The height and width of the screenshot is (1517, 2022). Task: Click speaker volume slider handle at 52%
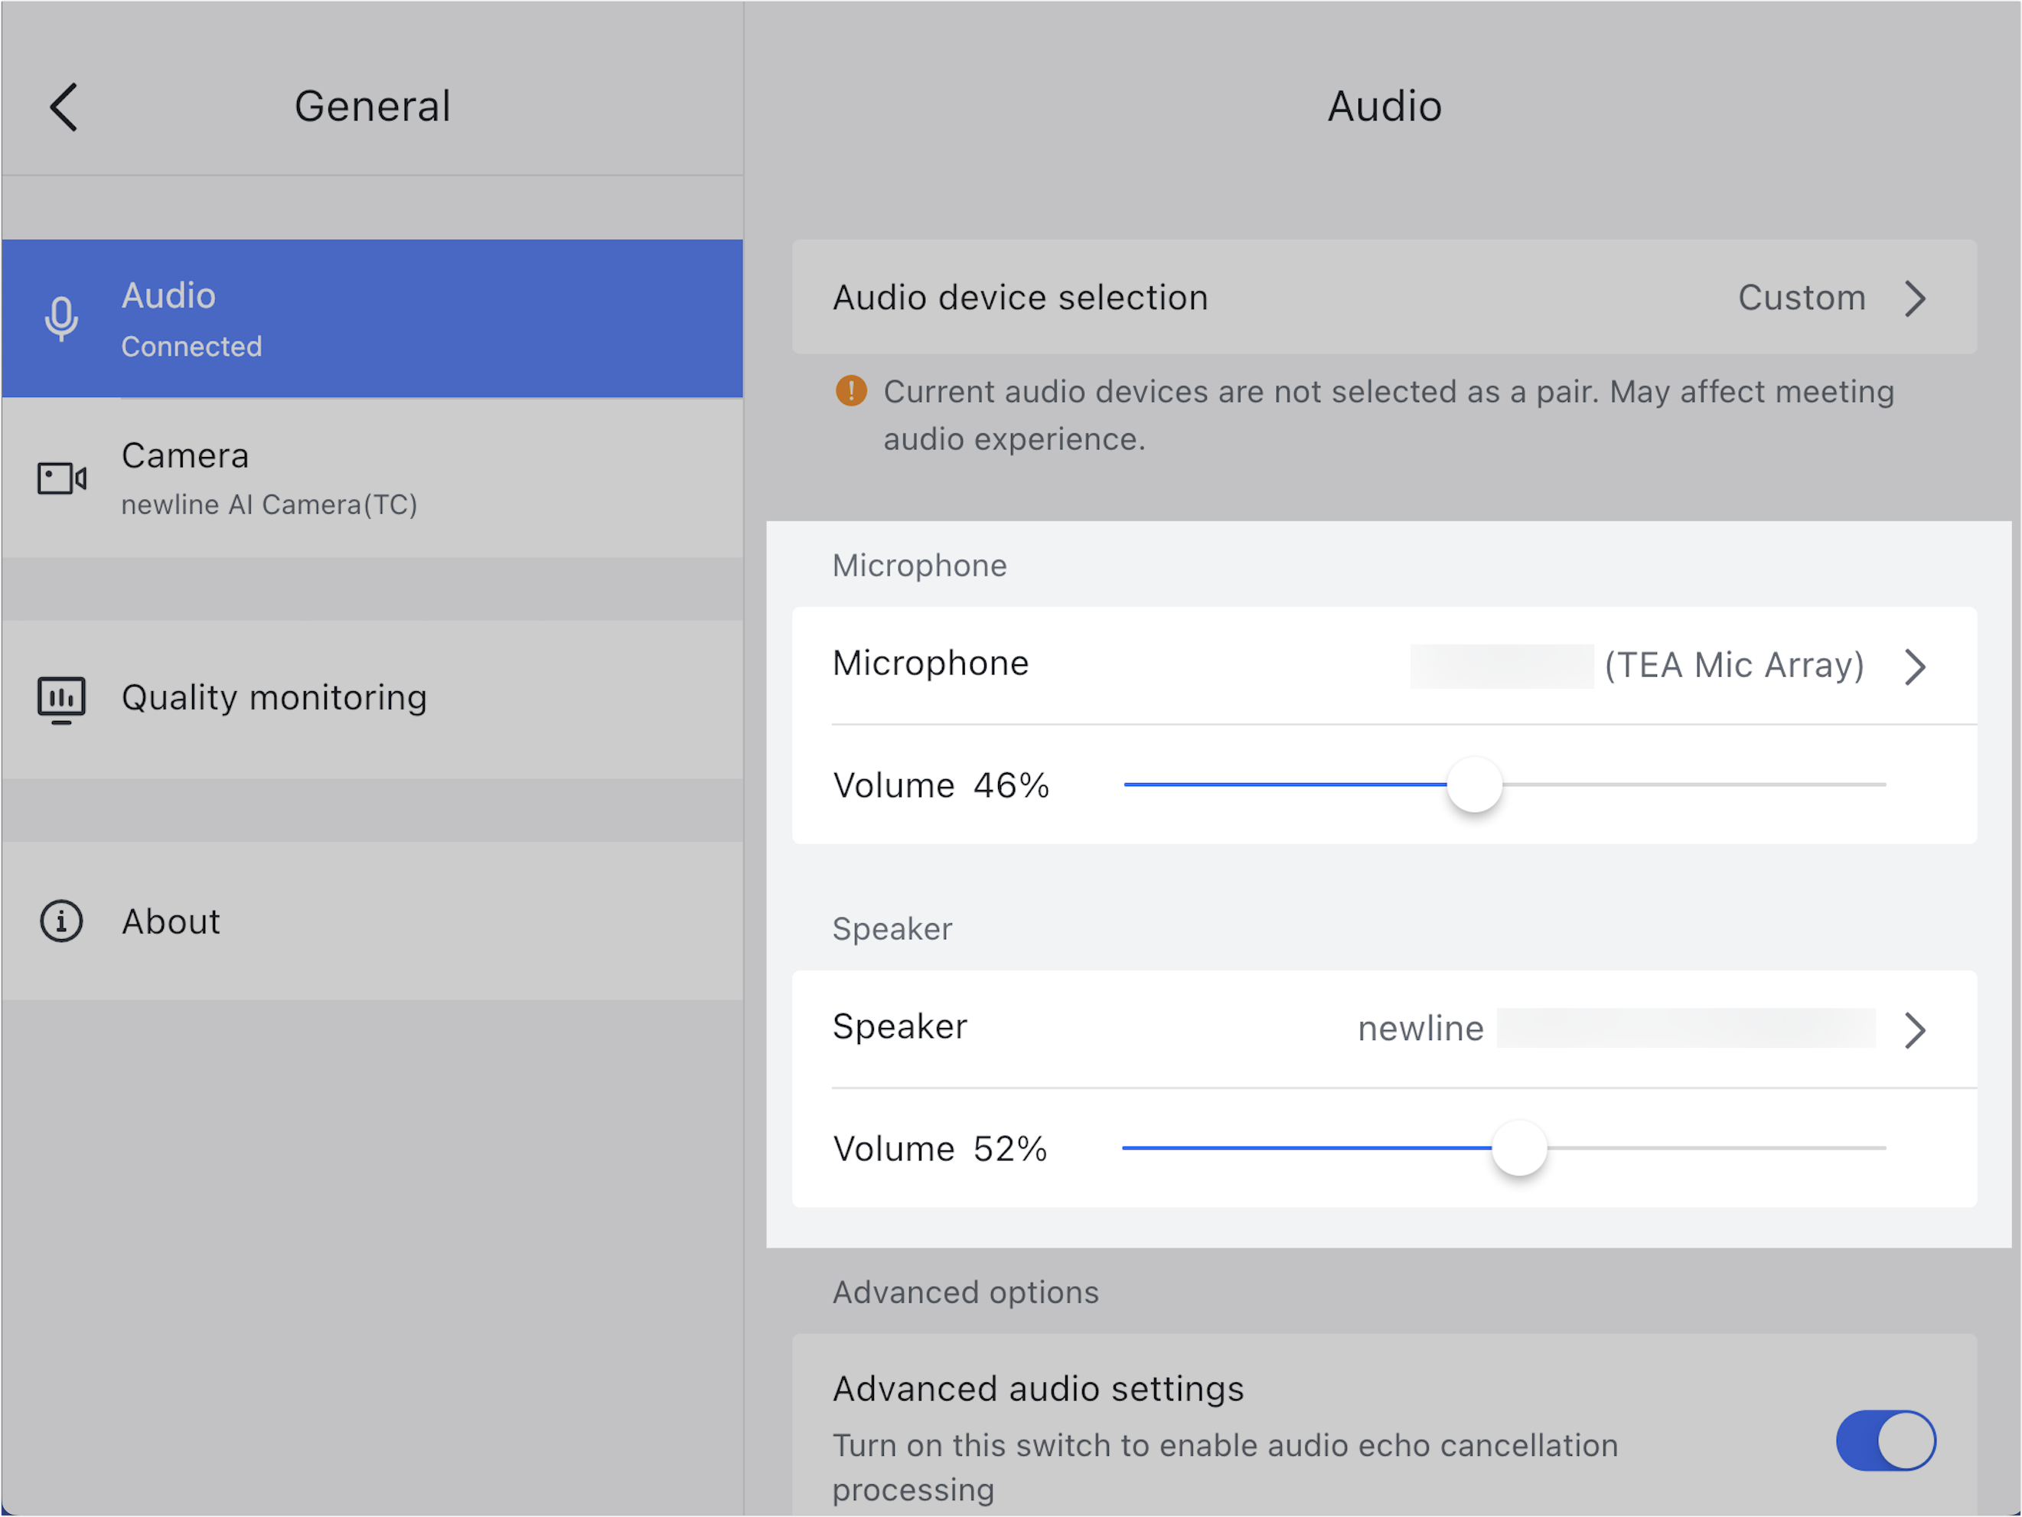point(1519,1149)
